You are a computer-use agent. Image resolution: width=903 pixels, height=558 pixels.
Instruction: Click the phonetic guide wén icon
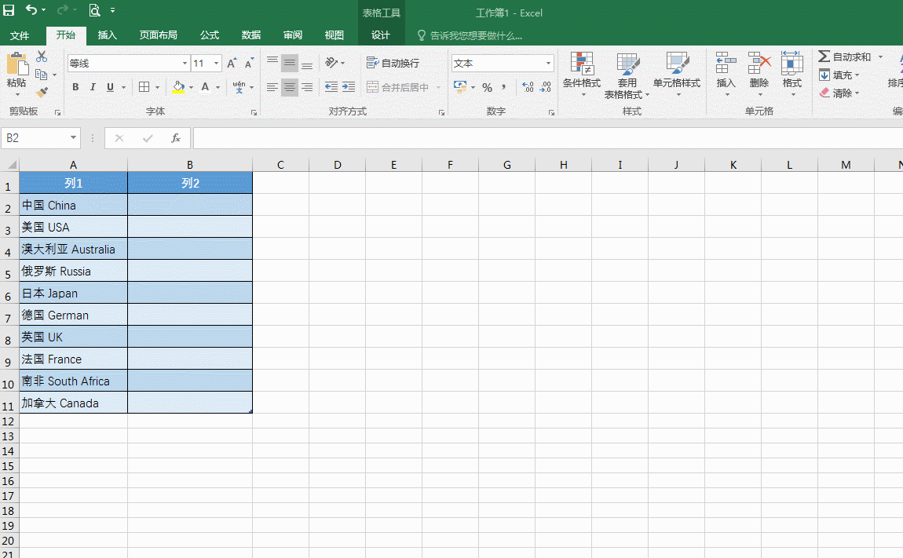point(239,87)
